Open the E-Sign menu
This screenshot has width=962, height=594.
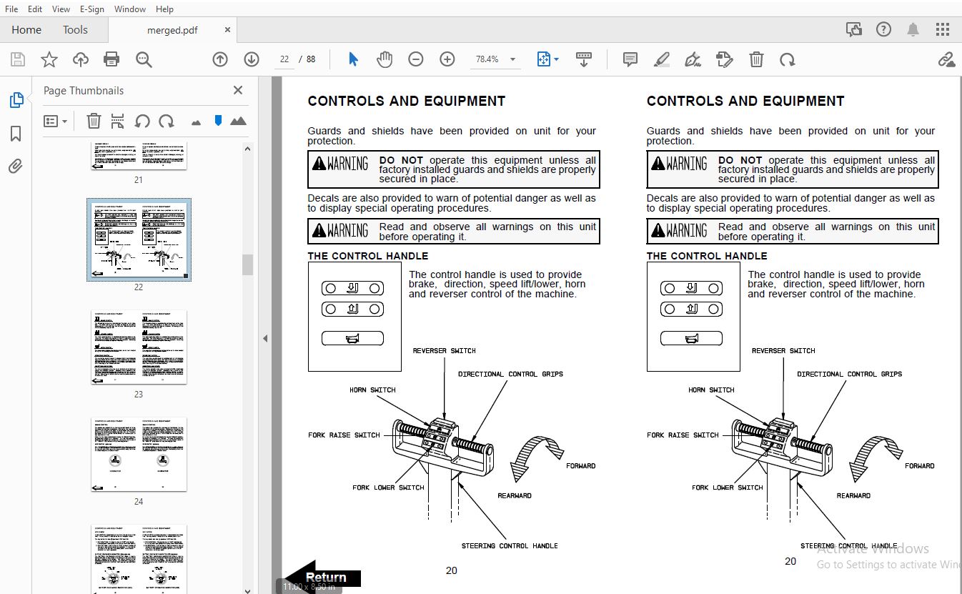[x=91, y=9]
